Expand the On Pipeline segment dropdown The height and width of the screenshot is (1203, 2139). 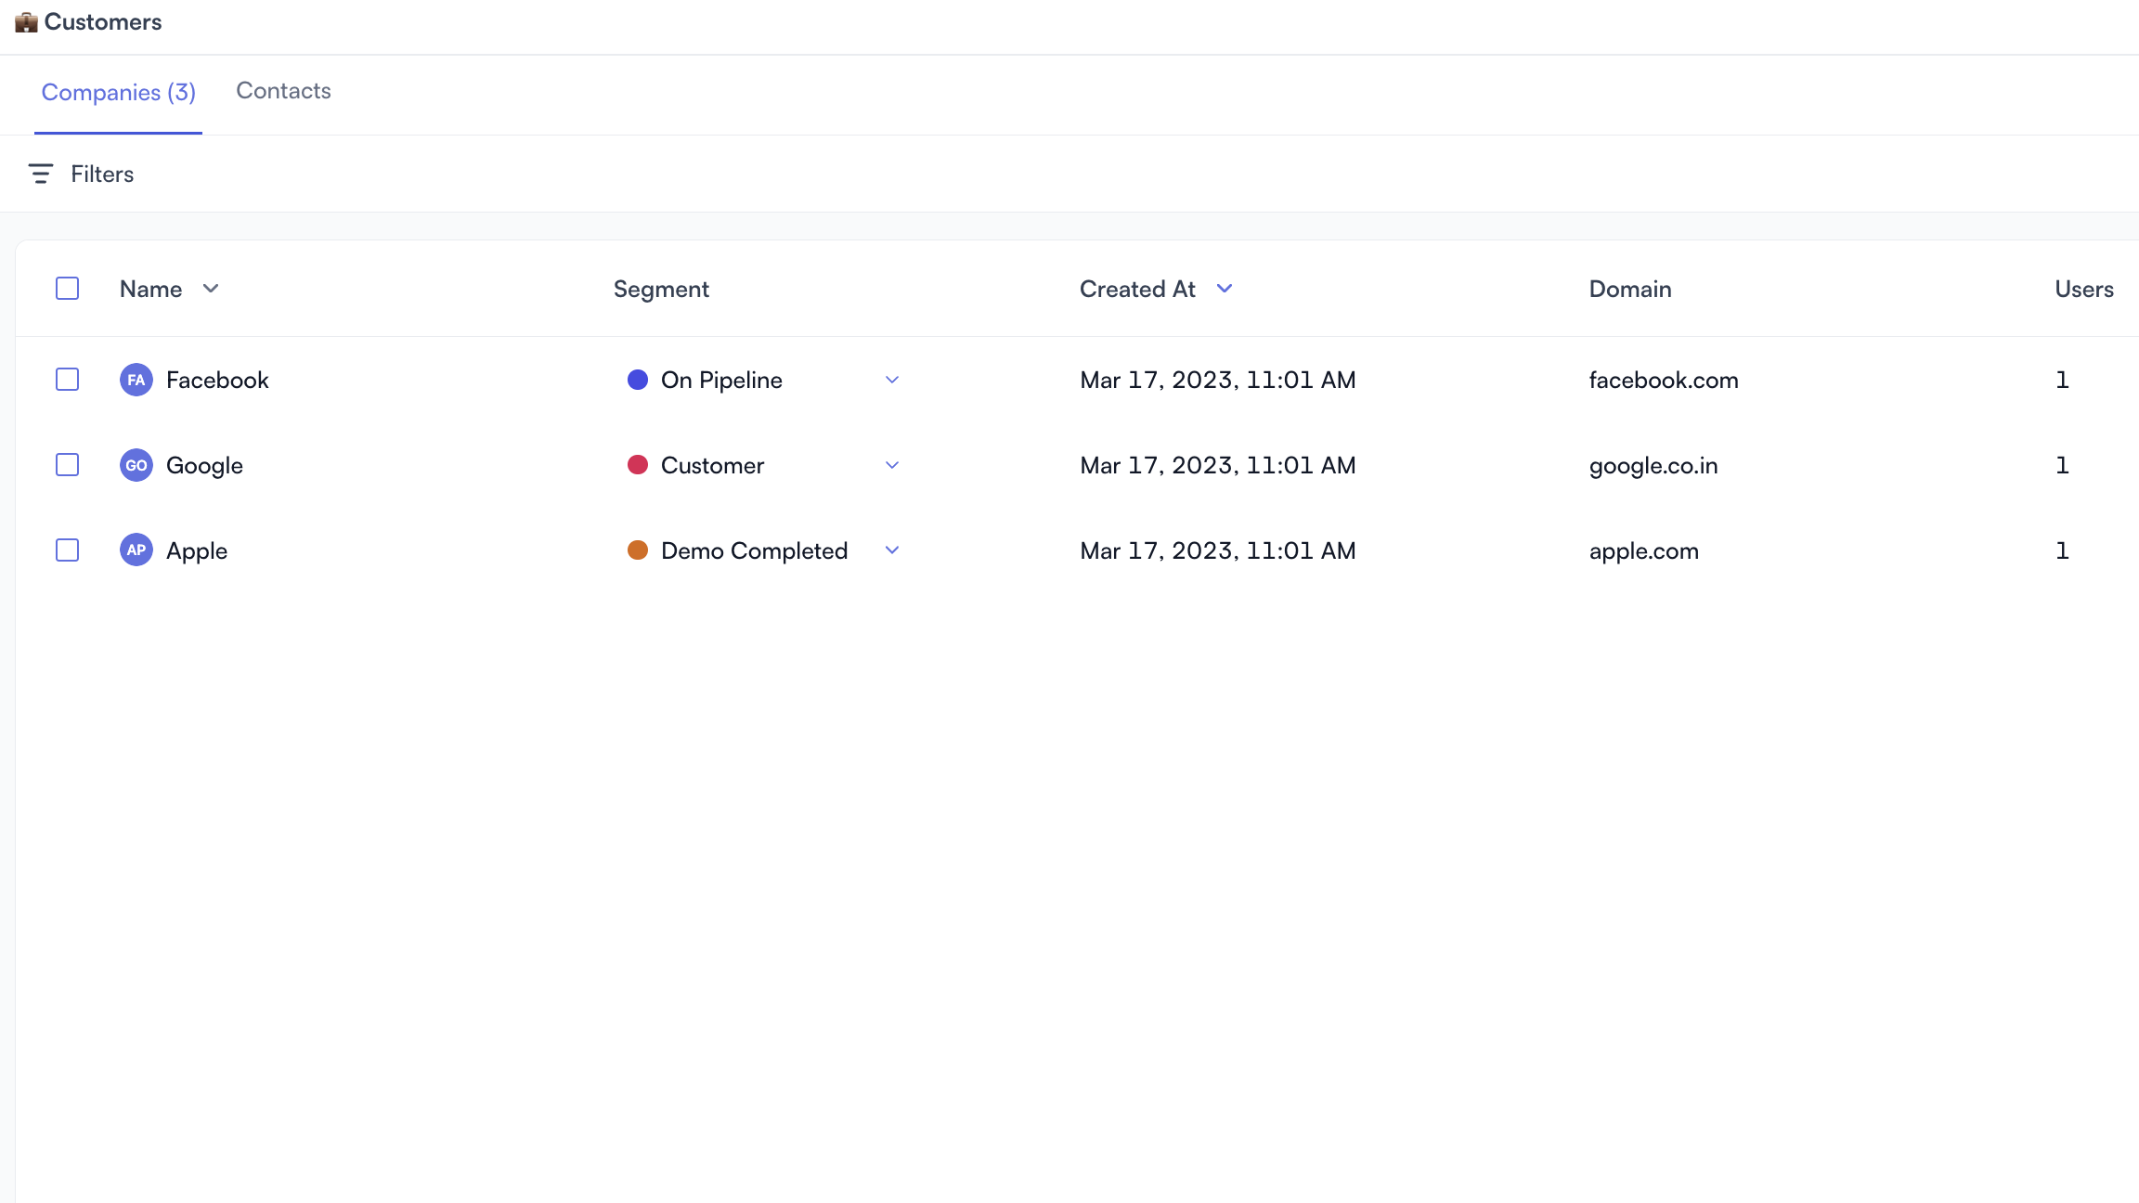(x=892, y=380)
